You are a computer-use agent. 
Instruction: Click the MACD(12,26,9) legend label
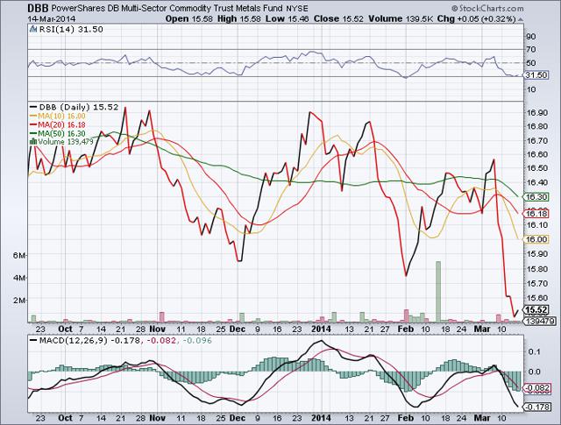click(74, 341)
